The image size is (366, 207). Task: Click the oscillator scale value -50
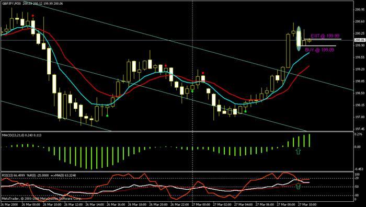(x=357, y=187)
